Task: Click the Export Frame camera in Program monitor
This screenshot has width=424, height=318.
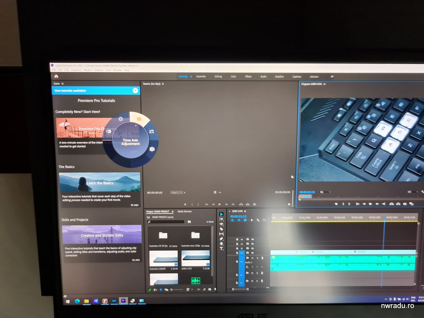Action: click(405, 204)
